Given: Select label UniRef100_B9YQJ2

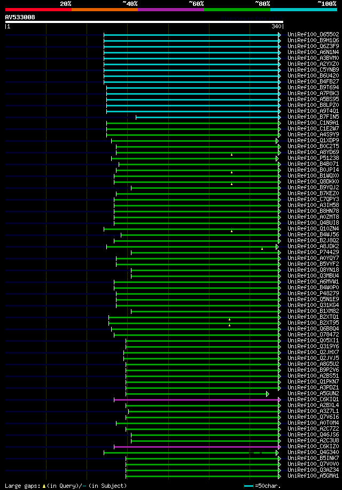Looking at the screenshot, I should coord(313,188).
